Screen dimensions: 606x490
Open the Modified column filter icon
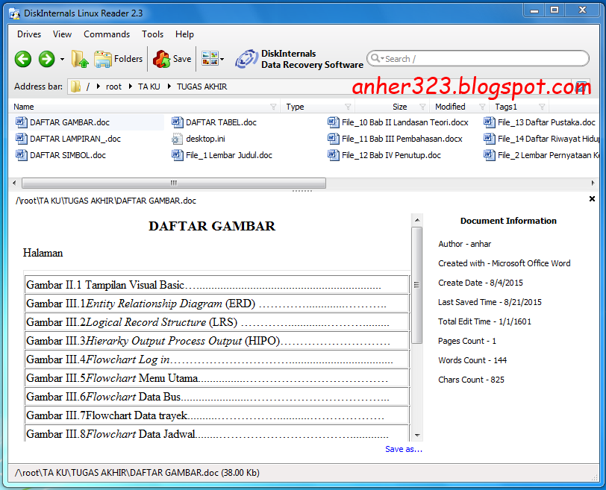click(482, 107)
